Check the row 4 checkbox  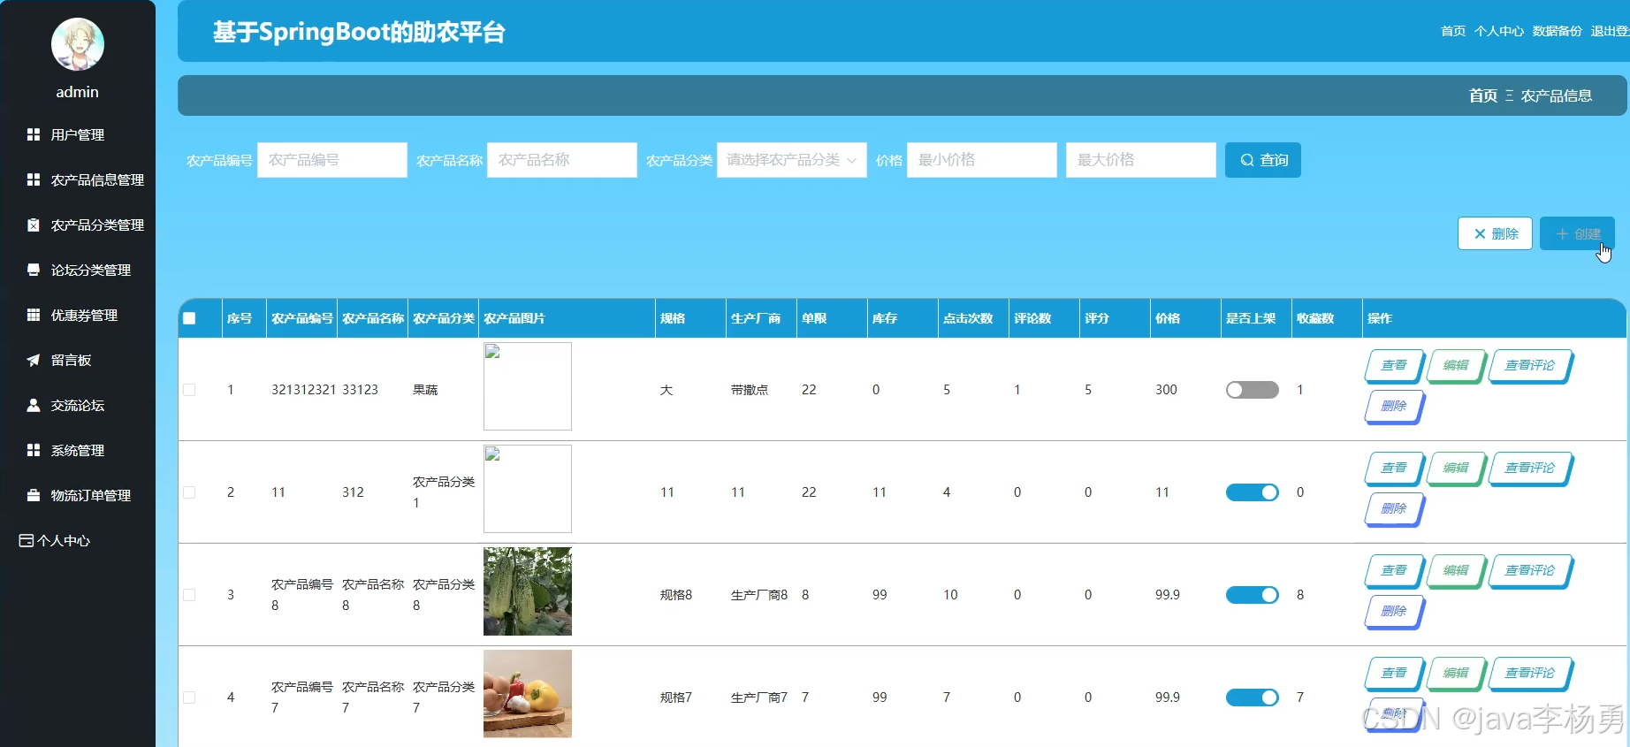click(189, 697)
